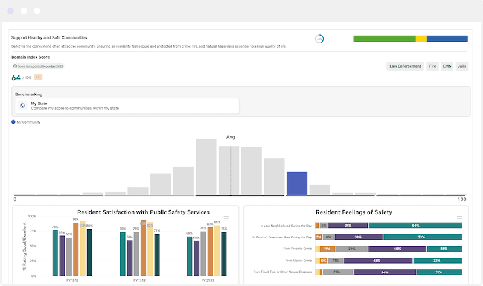
Task: Click the 53% teal segment in Downtown Area row
Action: 423,237
